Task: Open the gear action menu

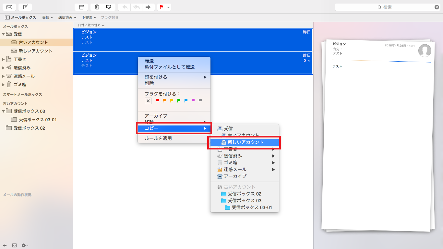Action: [x=25, y=245]
